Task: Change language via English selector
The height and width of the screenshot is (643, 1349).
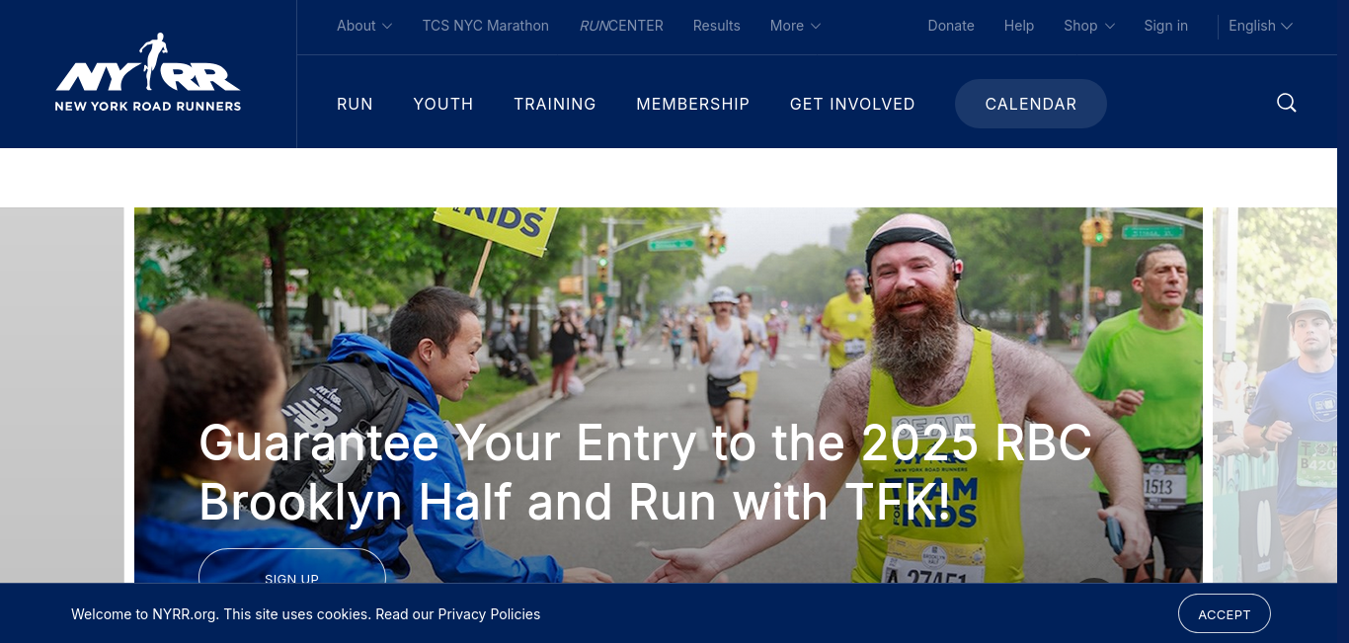Action: (x=1260, y=26)
